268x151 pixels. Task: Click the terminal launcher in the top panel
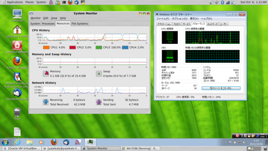[x=64, y=2]
